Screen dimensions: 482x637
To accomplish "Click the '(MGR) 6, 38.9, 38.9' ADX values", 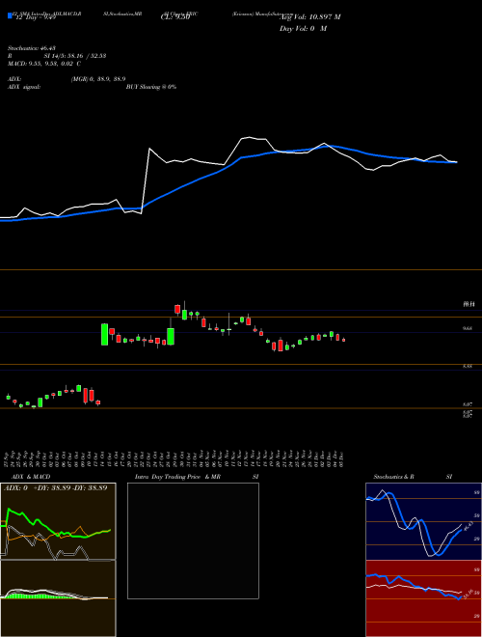I will [98, 79].
